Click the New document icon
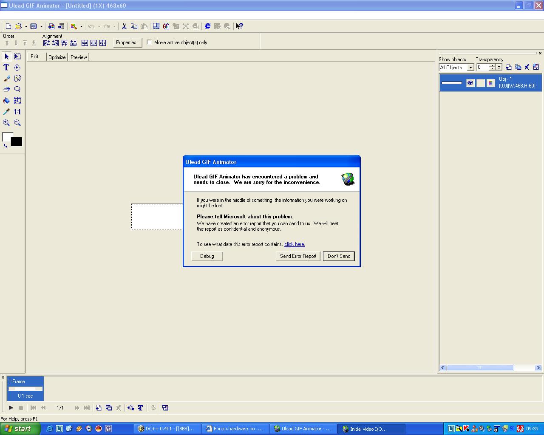Screen dimensions: 544x435 point(8,26)
